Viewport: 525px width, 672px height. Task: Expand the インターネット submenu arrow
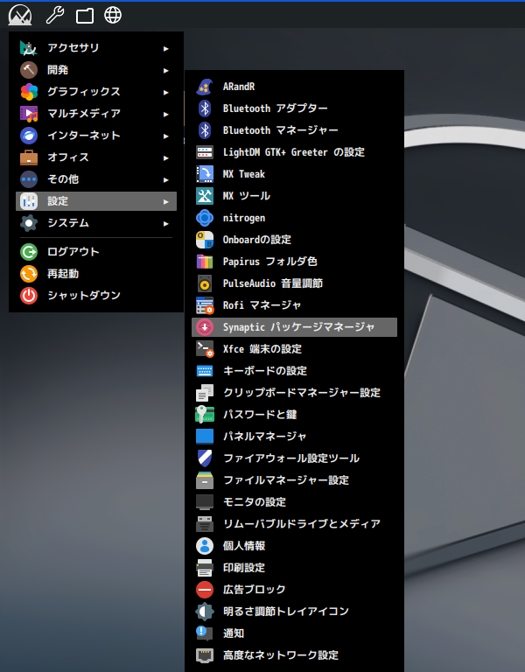pos(166,136)
